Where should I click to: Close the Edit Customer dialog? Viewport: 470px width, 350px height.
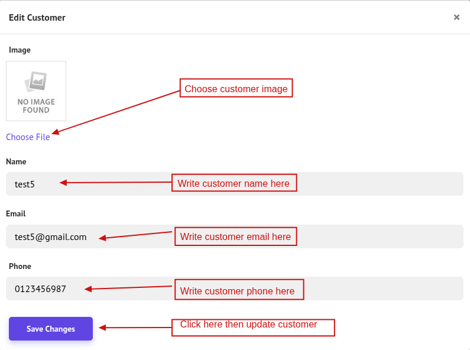click(x=456, y=17)
